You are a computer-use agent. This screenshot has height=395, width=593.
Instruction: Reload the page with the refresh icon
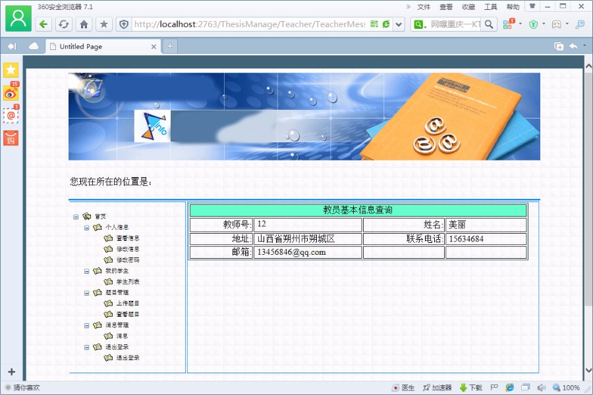pyautogui.click(x=63, y=24)
